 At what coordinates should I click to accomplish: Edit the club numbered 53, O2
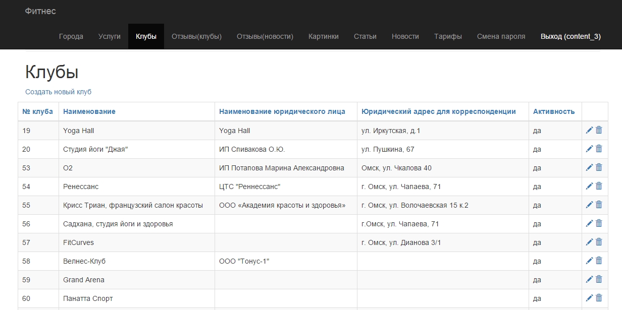(x=589, y=168)
